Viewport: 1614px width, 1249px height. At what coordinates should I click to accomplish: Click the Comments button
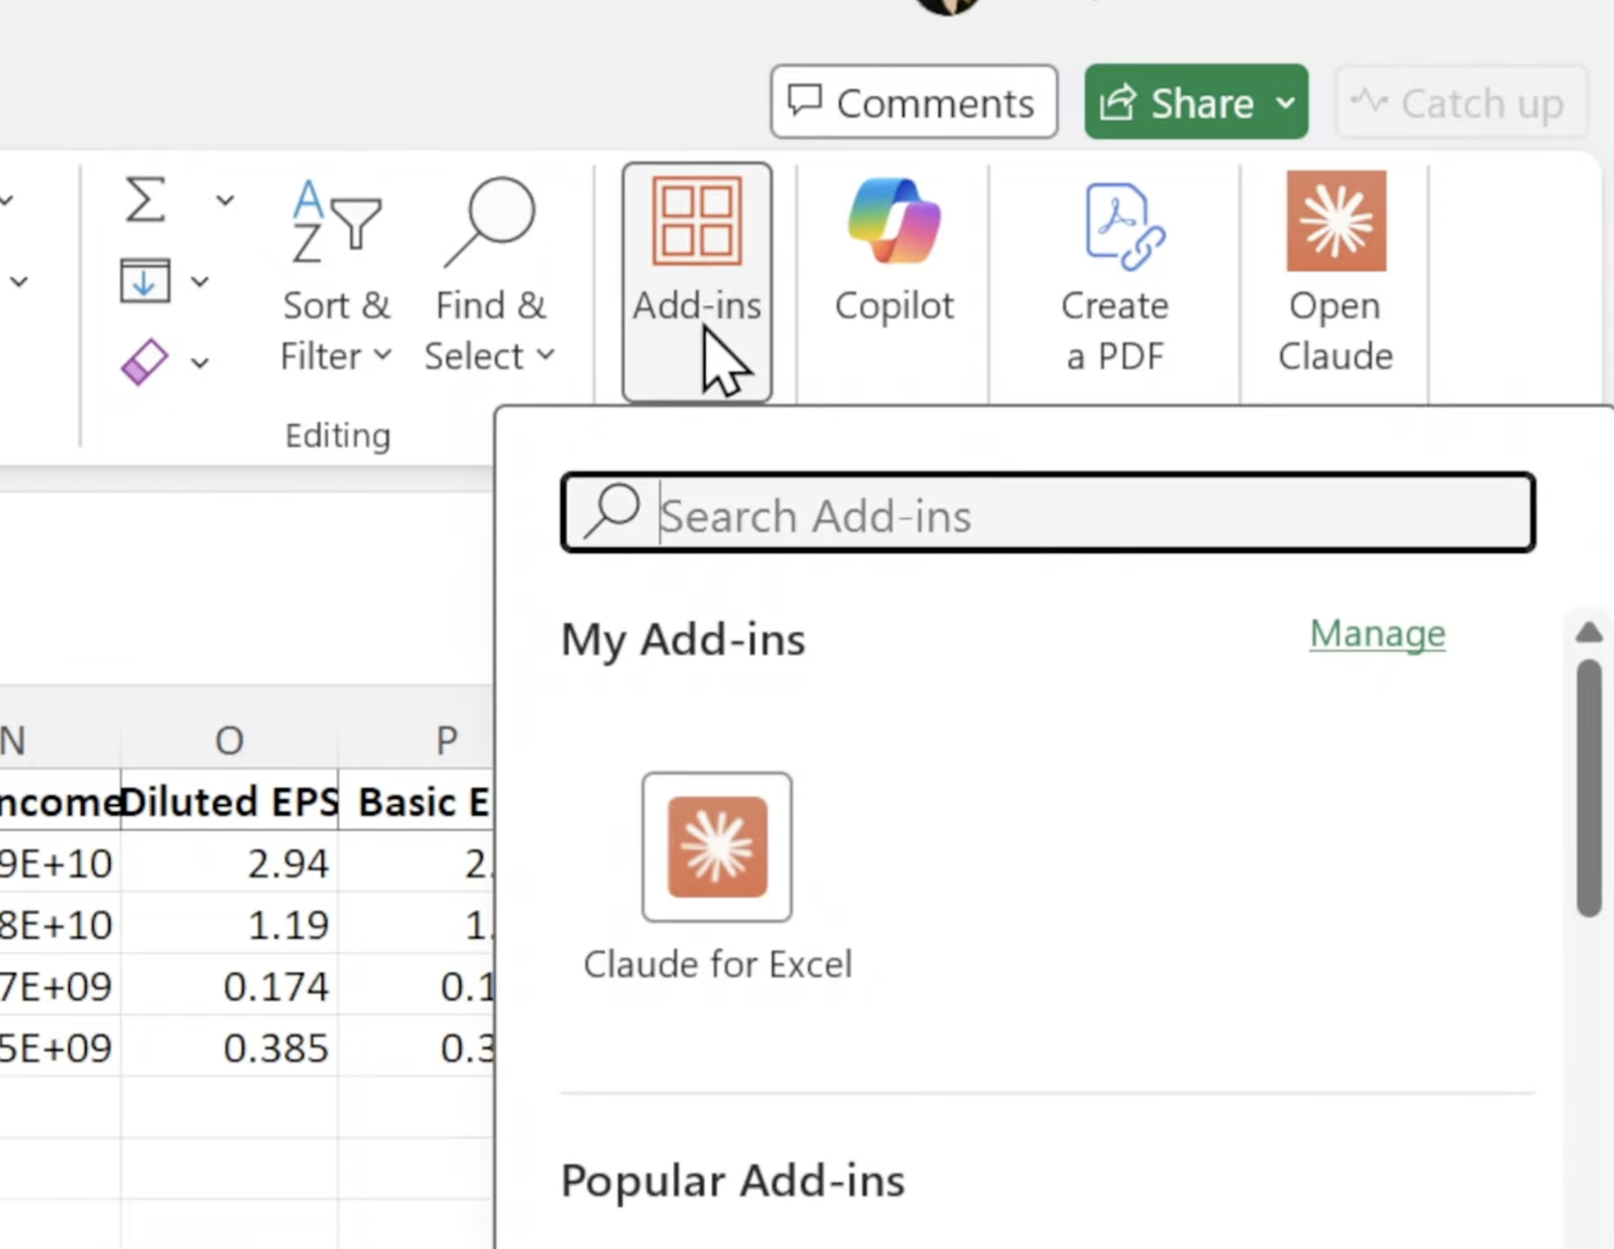click(x=914, y=102)
